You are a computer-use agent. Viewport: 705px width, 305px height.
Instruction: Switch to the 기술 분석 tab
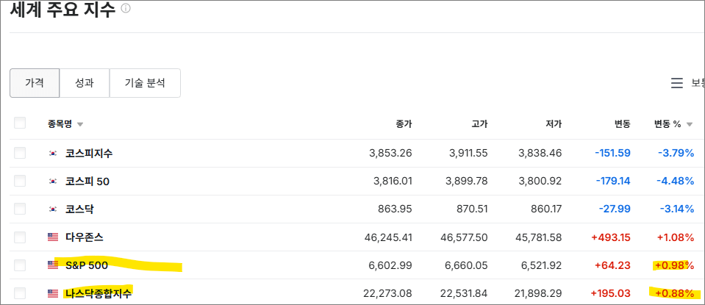(145, 83)
